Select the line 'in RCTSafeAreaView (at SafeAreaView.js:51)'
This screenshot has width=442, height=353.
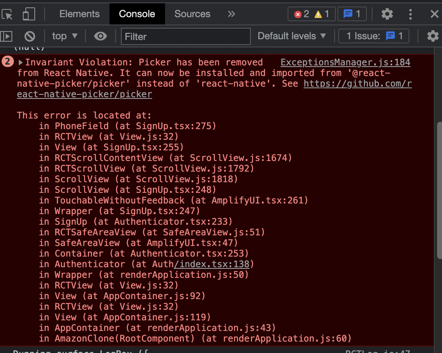tap(152, 232)
